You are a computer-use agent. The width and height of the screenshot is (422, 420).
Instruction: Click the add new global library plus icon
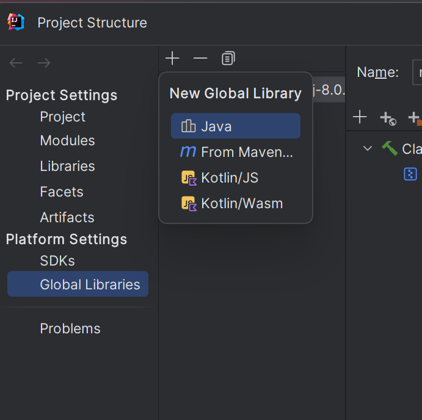172,59
